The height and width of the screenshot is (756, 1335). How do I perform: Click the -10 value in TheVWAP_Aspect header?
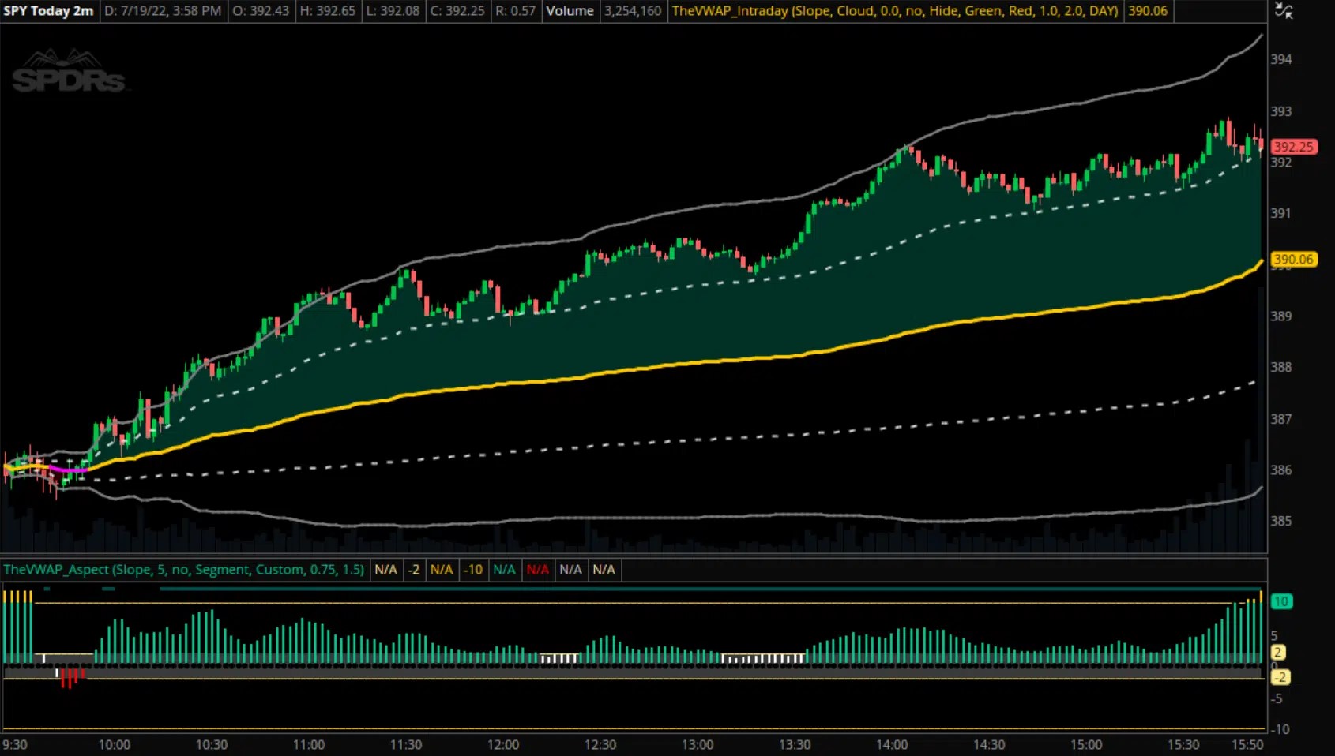(472, 570)
